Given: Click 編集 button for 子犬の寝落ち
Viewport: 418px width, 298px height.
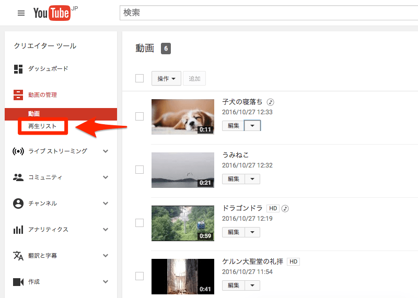Looking at the screenshot, I should pyautogui.click(x=233, y=126).
